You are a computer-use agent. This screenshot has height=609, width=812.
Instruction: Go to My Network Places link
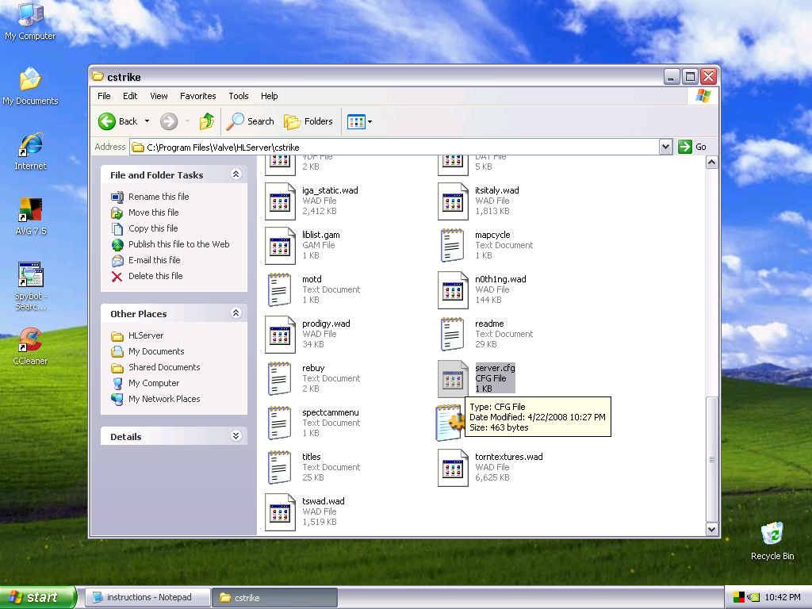point(164,400)
